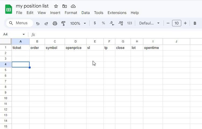This screenshot has width=202, height=129.
Task: Format as currency with dollar icon
Action: (x=95, y=23)
